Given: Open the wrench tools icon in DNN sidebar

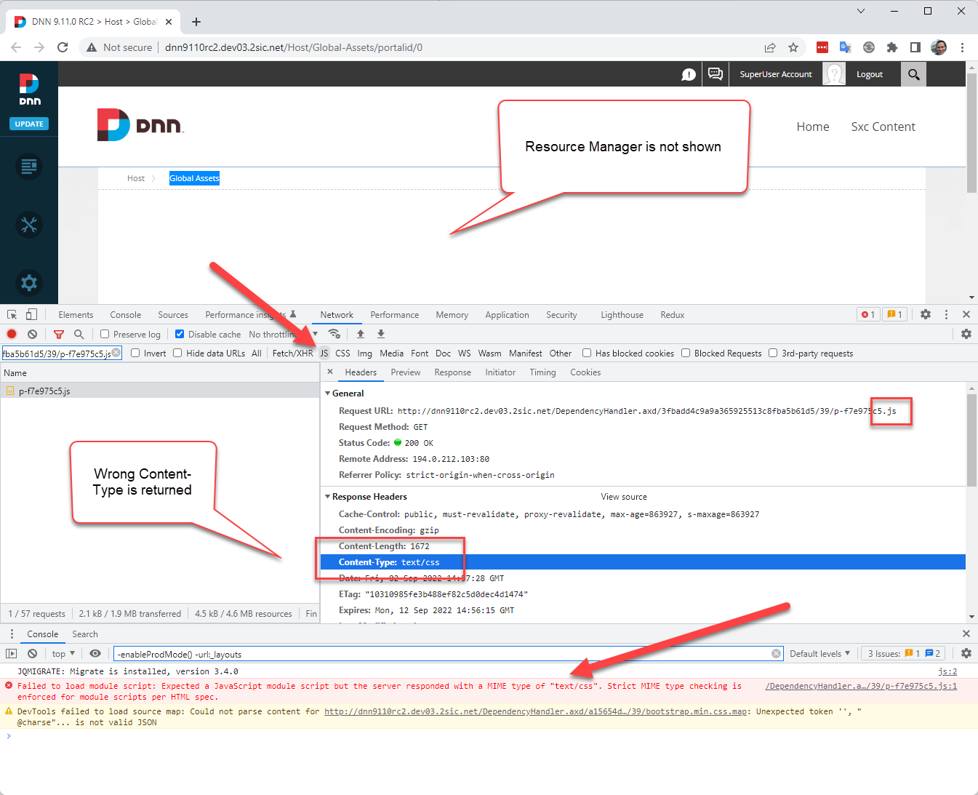Looking at the screenshot, I should click(29, 225).
